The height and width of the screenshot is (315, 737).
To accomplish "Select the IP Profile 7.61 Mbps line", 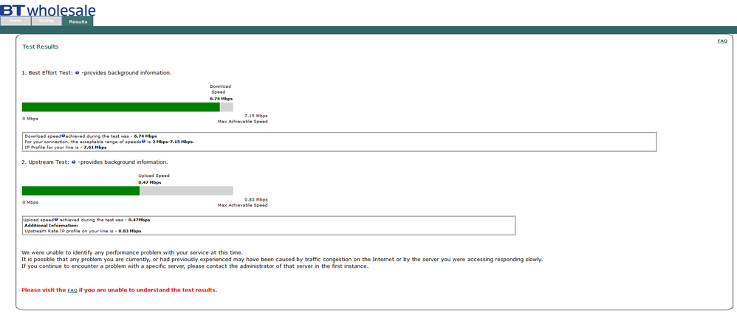I will pyautogui.click(x=65, y=147).
